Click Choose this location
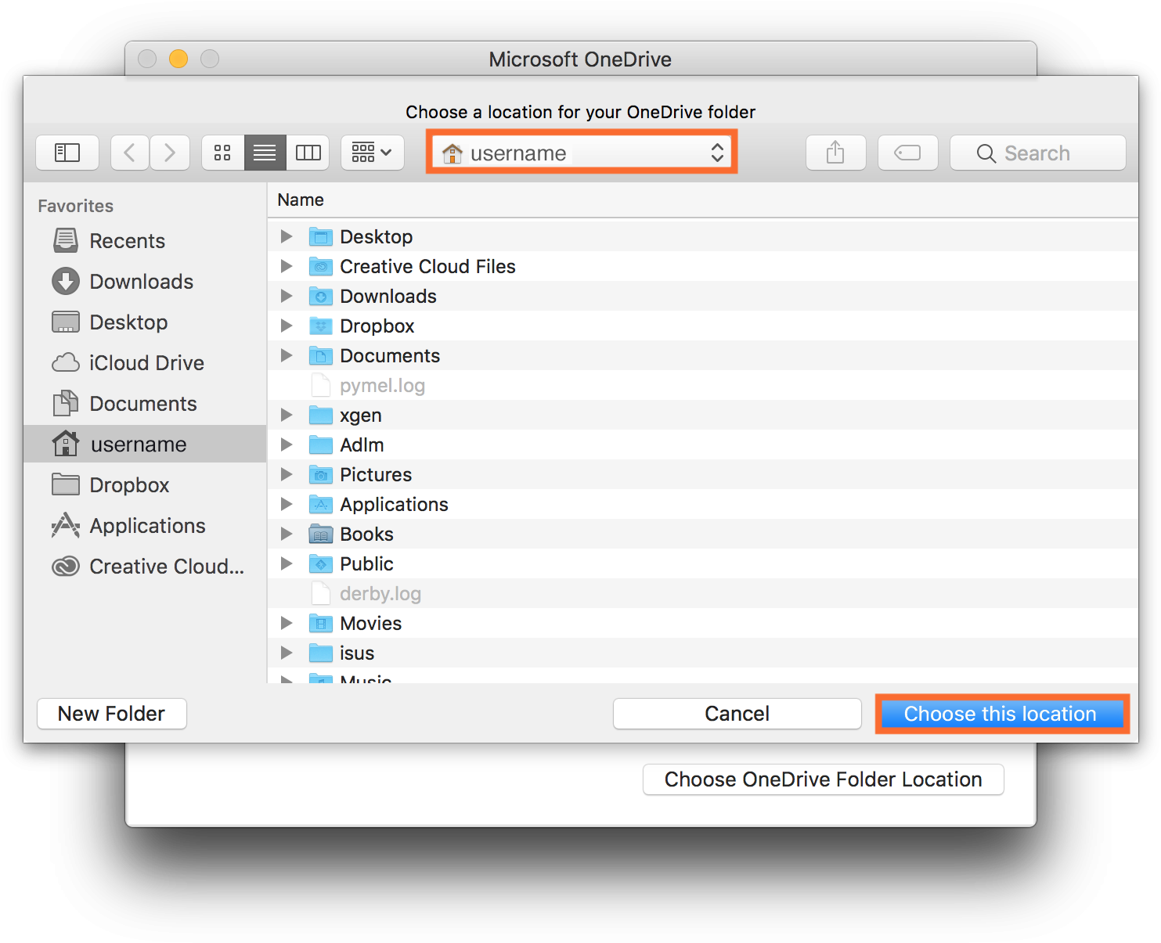 pyautogui.click(x=1001, y=714)
